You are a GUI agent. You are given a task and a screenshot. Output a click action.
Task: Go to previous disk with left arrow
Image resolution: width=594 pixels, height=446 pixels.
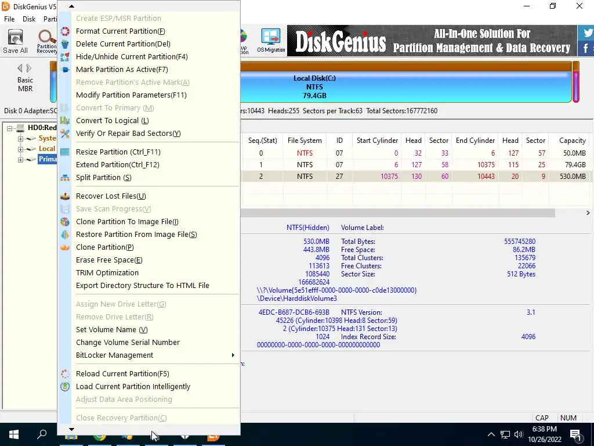pos(20,69)
